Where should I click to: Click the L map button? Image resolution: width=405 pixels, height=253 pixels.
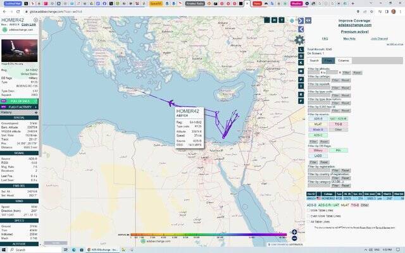click(301, 49)
